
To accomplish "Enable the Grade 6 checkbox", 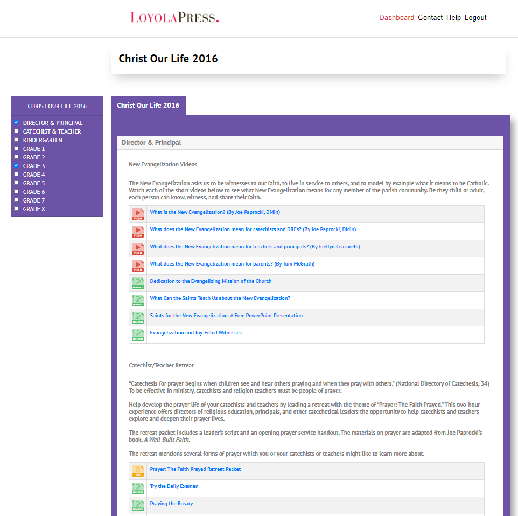I will [16, 191].
